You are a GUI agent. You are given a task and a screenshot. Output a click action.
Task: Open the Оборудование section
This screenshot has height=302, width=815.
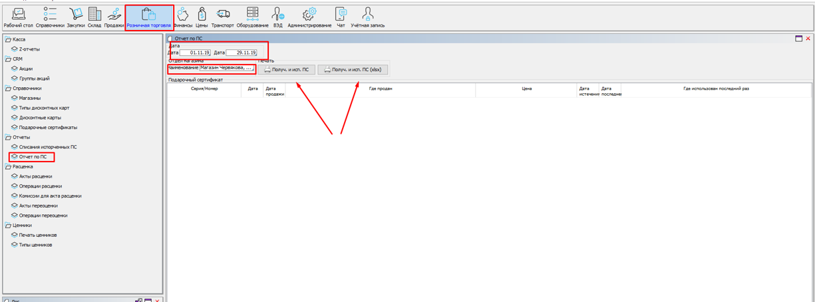[x=253, y=16]
